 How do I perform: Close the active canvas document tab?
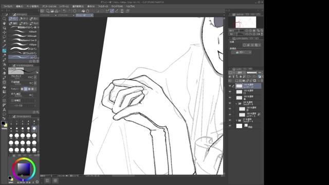click(92, 15)
